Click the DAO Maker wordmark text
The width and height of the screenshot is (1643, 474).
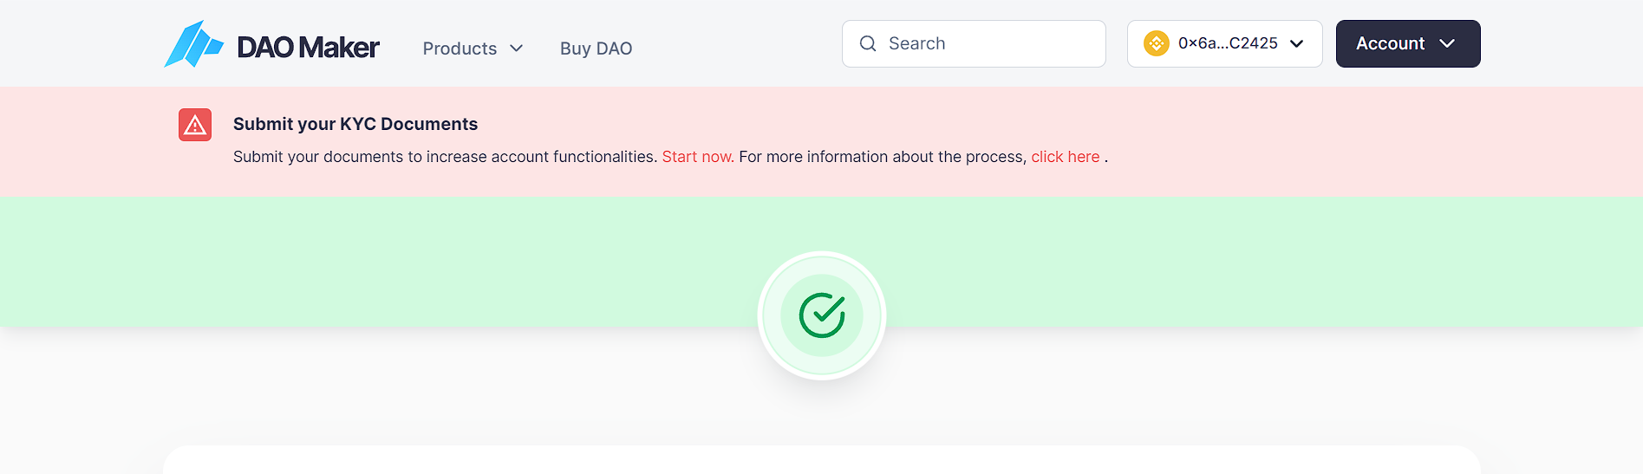(x=308, y=48)
